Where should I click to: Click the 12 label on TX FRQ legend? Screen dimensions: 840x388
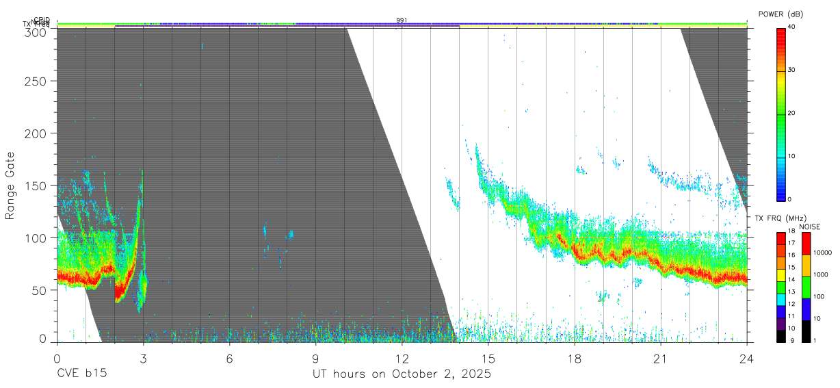792,304
